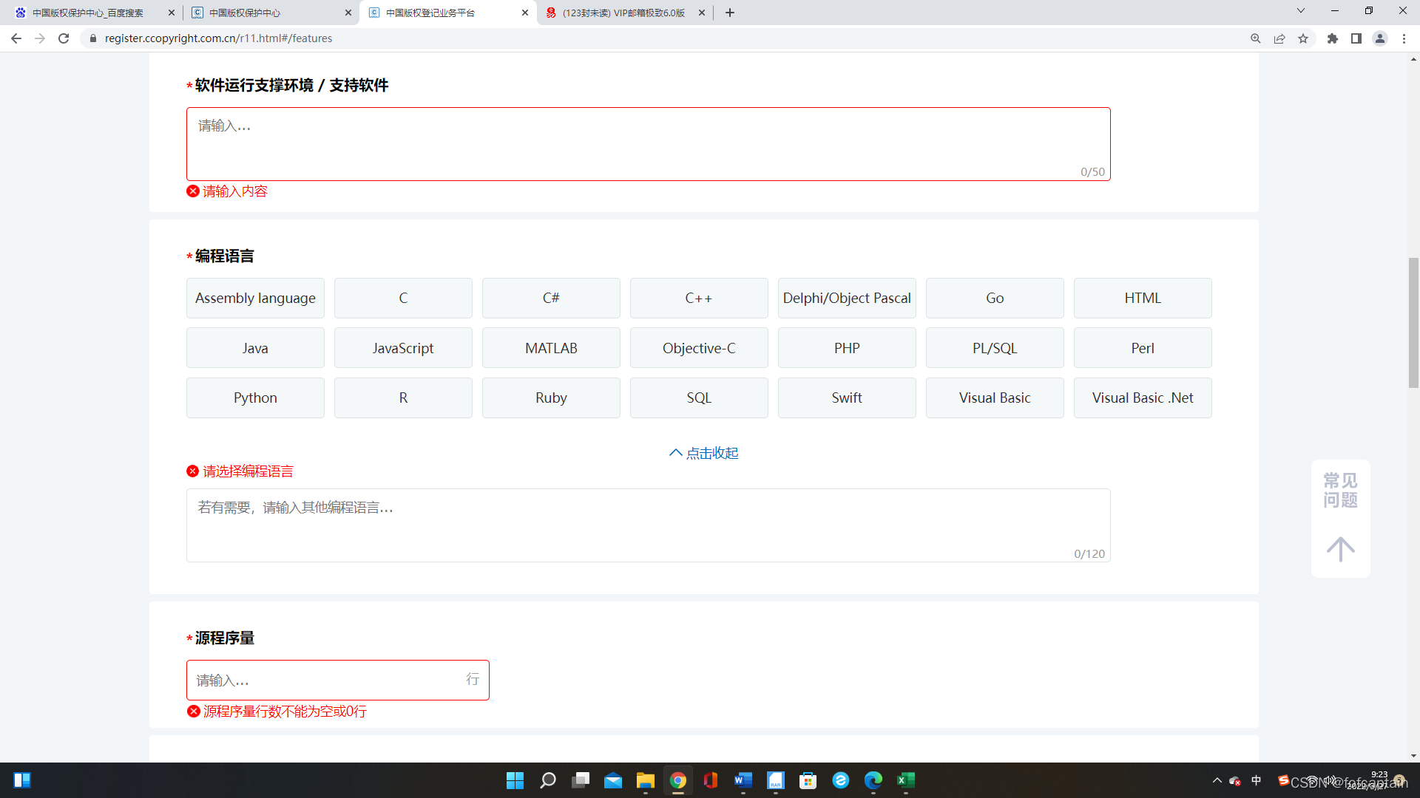Toggle the JavaScript language option
1420x798 pixels.
(403, 348)
